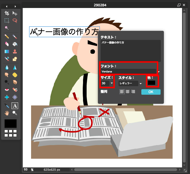The image size is (190, 174).
Task: Collapse toolbar with left arrow
Action: [x=7, y=6]
